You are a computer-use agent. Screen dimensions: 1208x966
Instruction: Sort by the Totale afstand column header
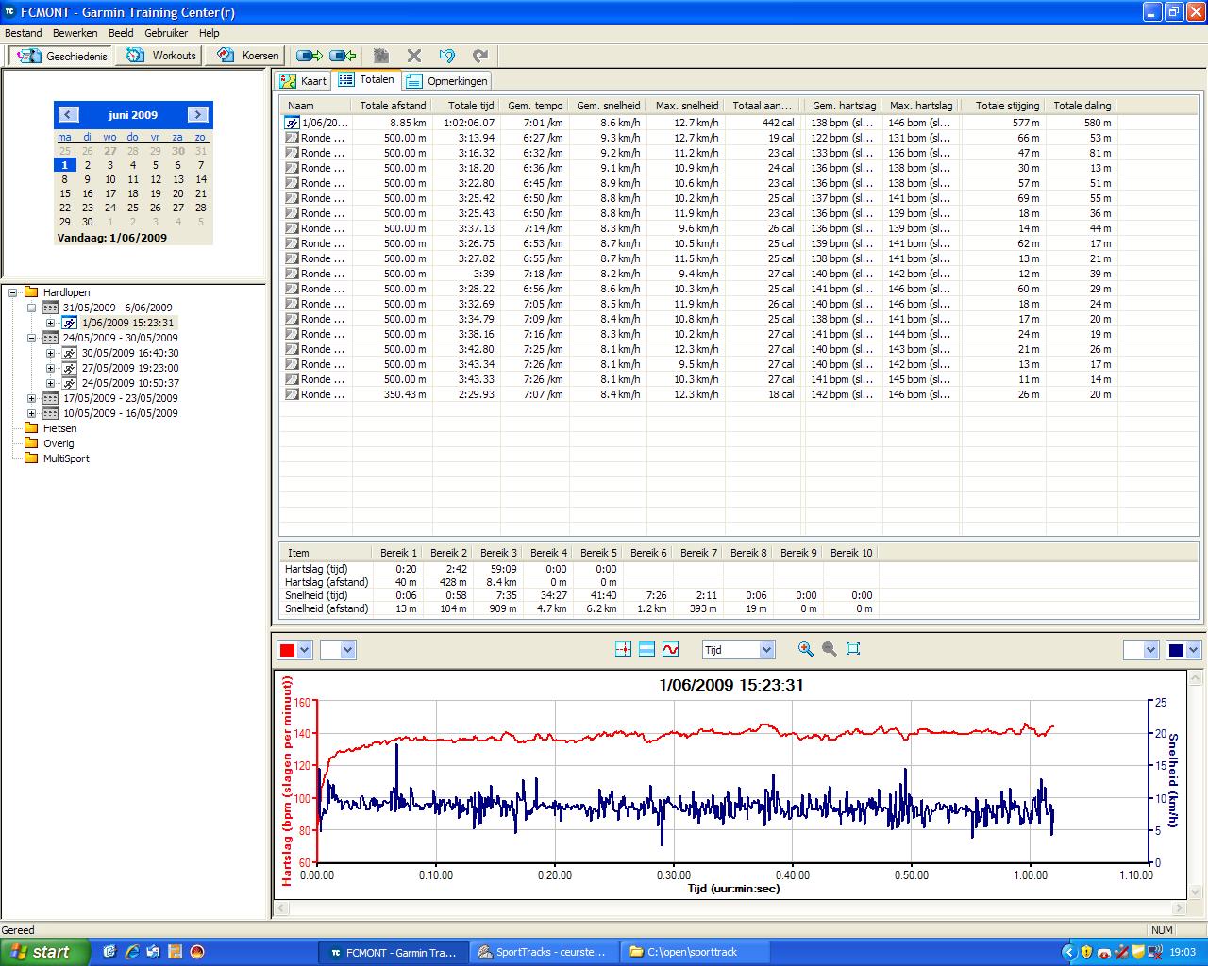point(393,106)
